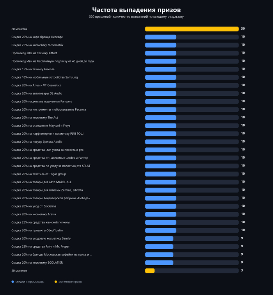Click the label Скидка 25% на средства Fairy и Mr. Proper
Image resolution: width=273 pixels, height=295 pixels.
41,247
